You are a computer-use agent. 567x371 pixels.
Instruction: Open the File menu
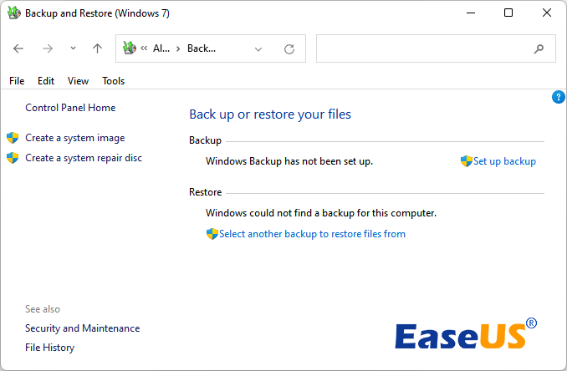(x=17, y=81)
